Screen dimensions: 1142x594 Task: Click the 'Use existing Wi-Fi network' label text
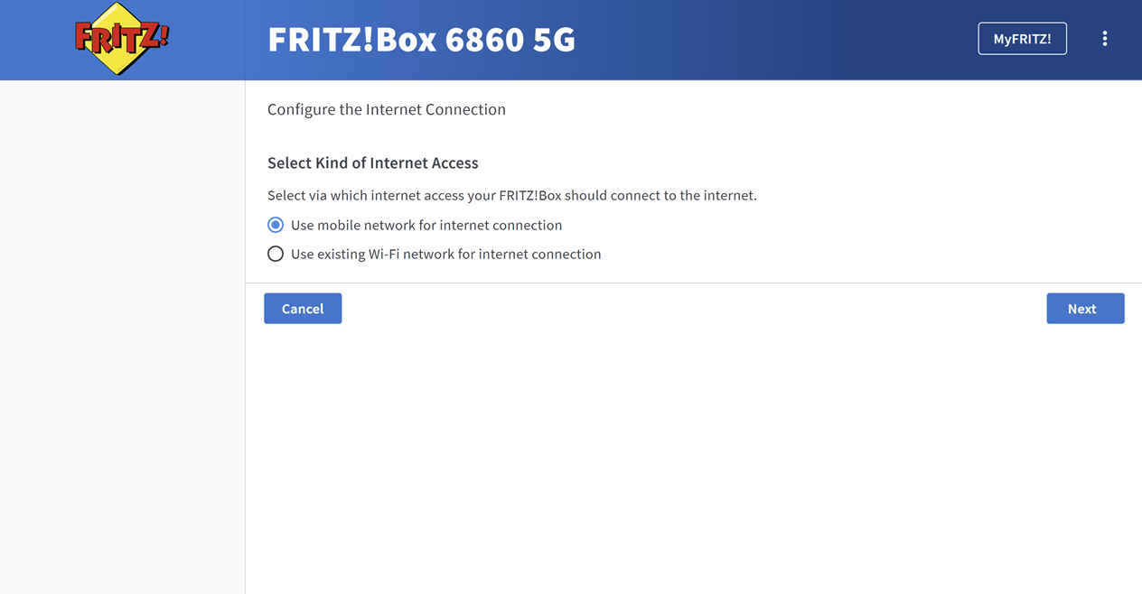pos(445,254)
